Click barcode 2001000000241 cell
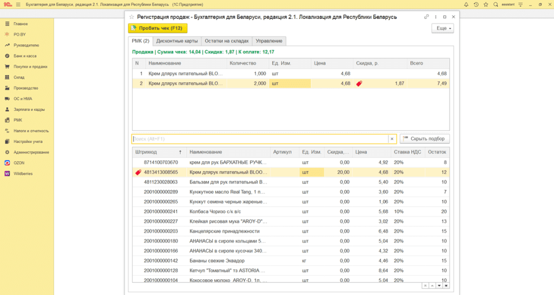 pos(161,212)
